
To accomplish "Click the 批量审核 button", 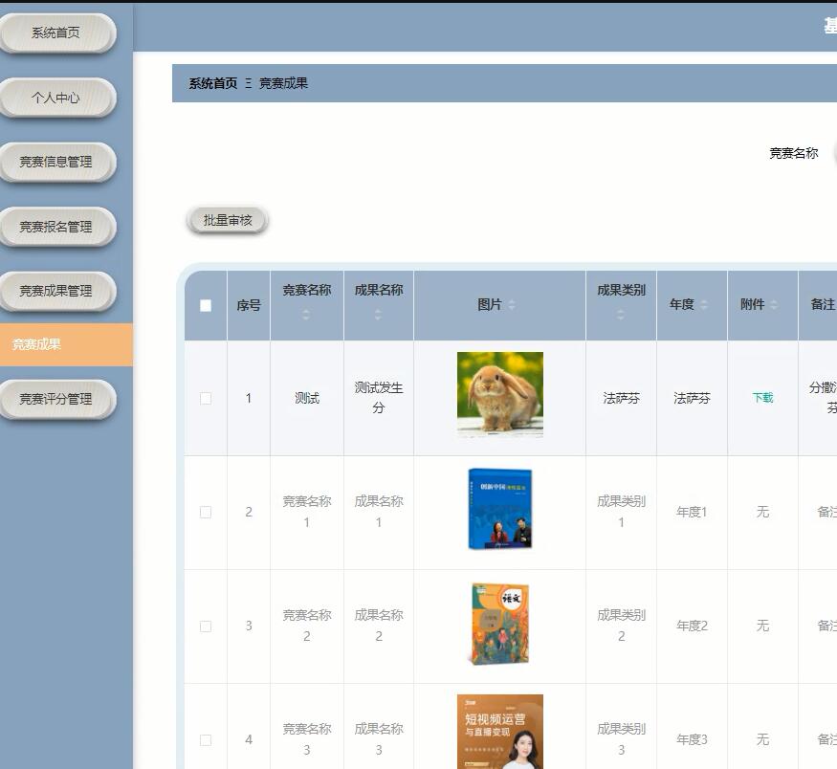I will pos(228,220).
